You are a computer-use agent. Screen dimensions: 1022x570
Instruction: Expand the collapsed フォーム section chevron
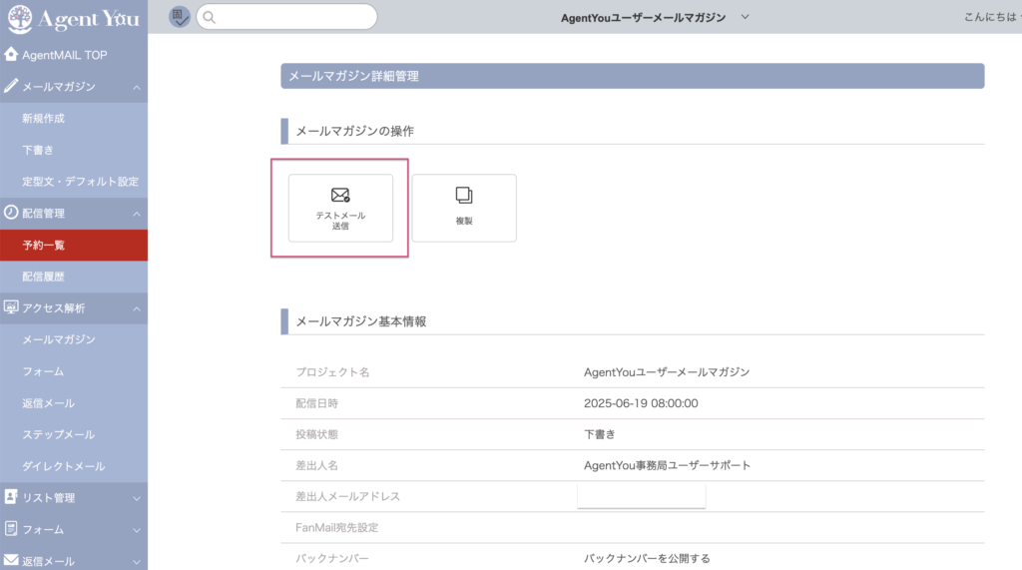coord(136,530)
